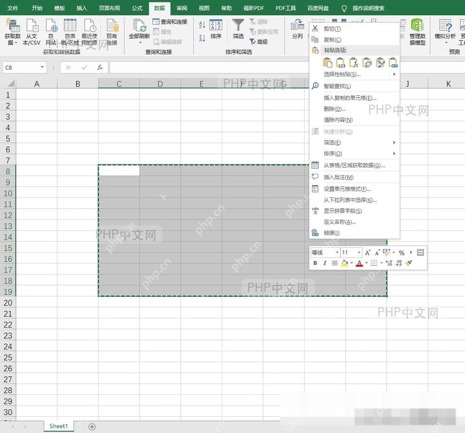Image resolution: width=465 pixels, height=433 pixels.
Task: Open fill color dropdown arrow
Action: [x=352, y=263]
